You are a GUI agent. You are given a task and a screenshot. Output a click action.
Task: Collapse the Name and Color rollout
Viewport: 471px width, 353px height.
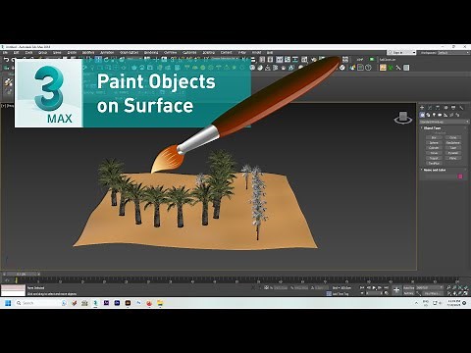(435, 170)
